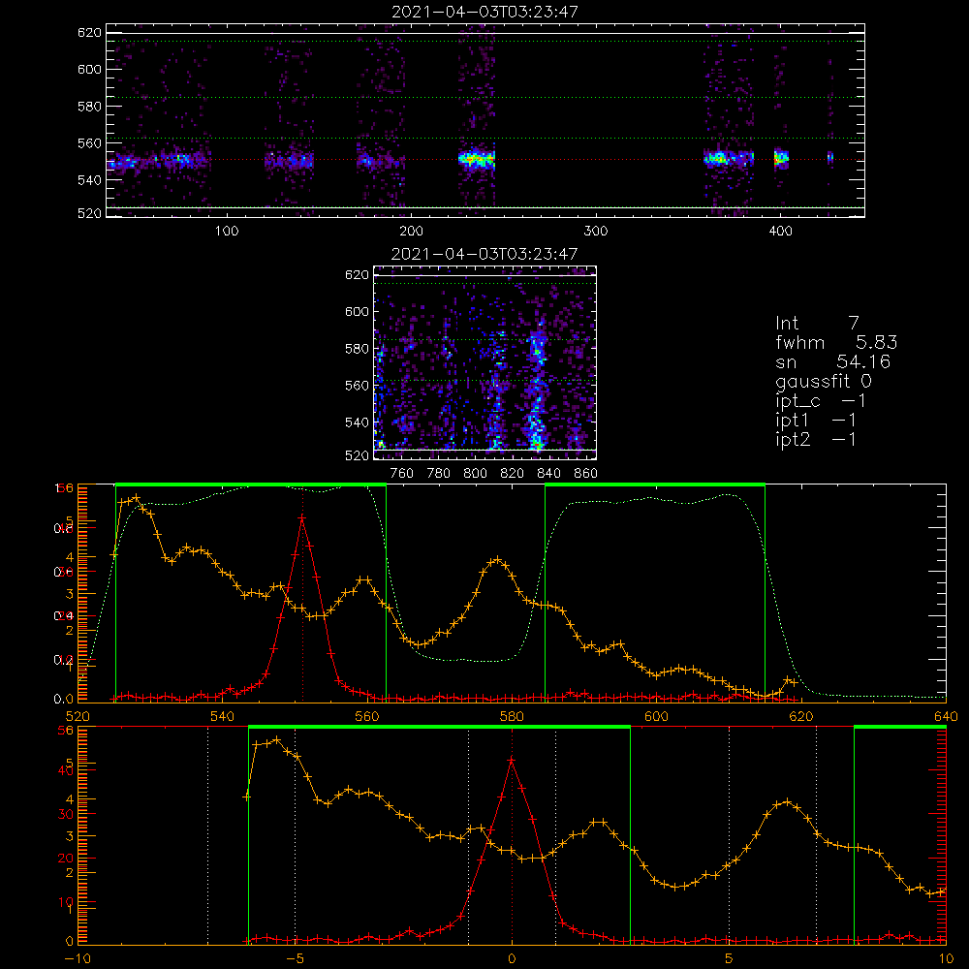Click the bright emission blob near x=400 in top spectrogram
This screenshot has height=969, width=969.
tap(781, 158)
